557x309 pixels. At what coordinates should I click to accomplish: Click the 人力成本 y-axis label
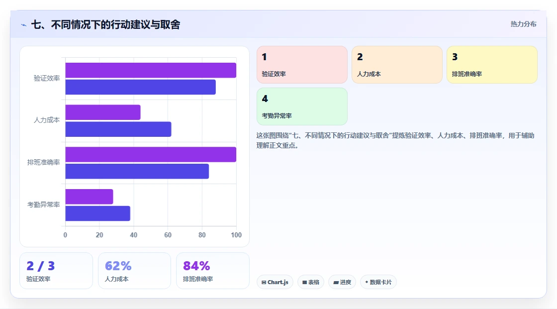(x=47, y=120)
